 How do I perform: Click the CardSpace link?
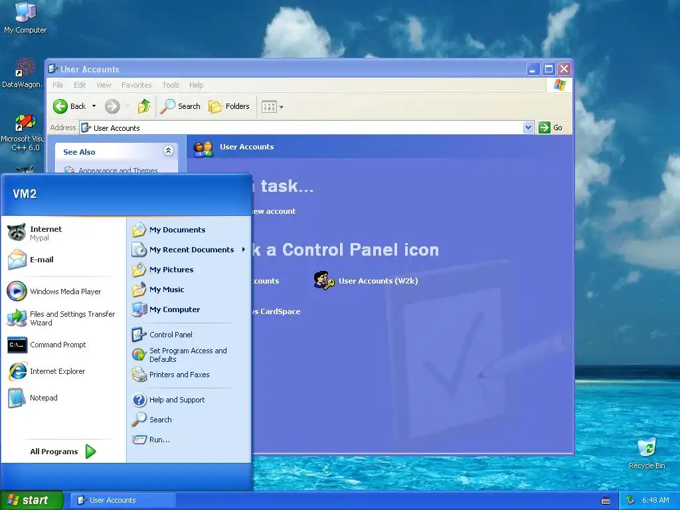click(x=276, y=311)
